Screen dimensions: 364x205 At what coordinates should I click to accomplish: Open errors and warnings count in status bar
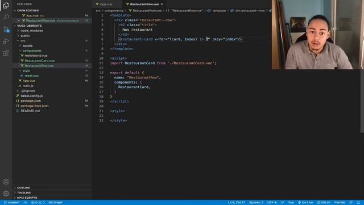click(38, 203)
